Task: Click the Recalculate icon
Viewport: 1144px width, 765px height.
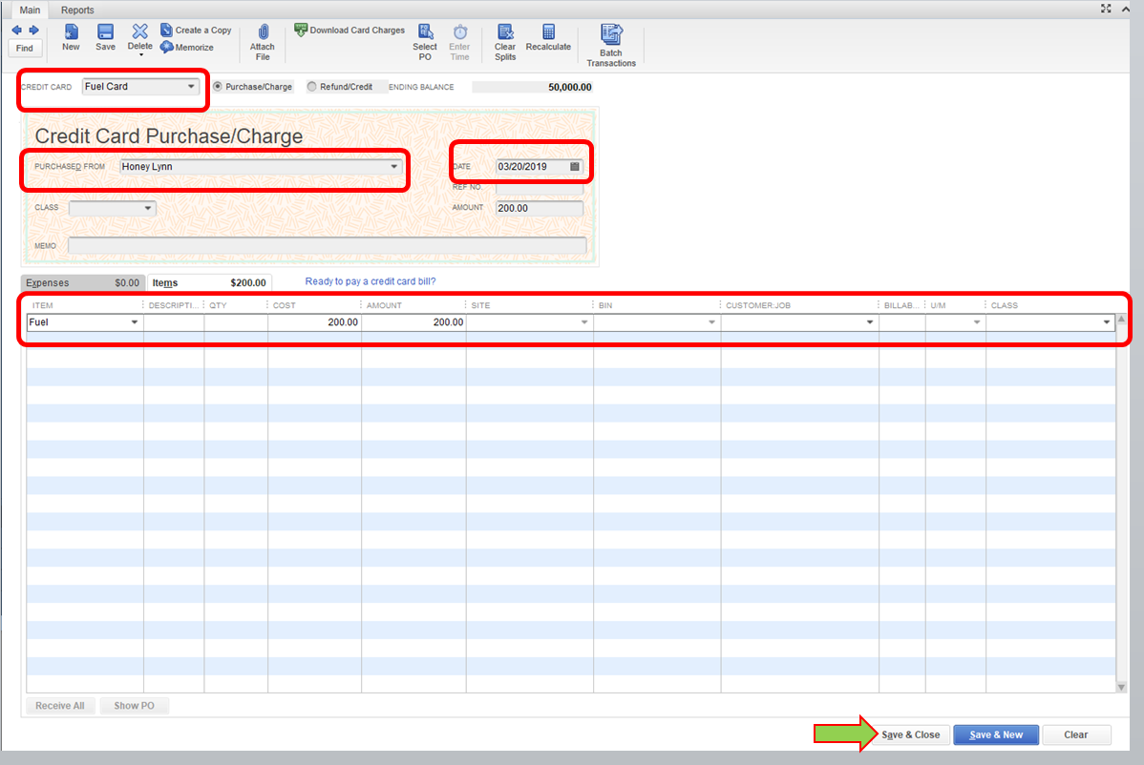Action: (x=549, y=31)
